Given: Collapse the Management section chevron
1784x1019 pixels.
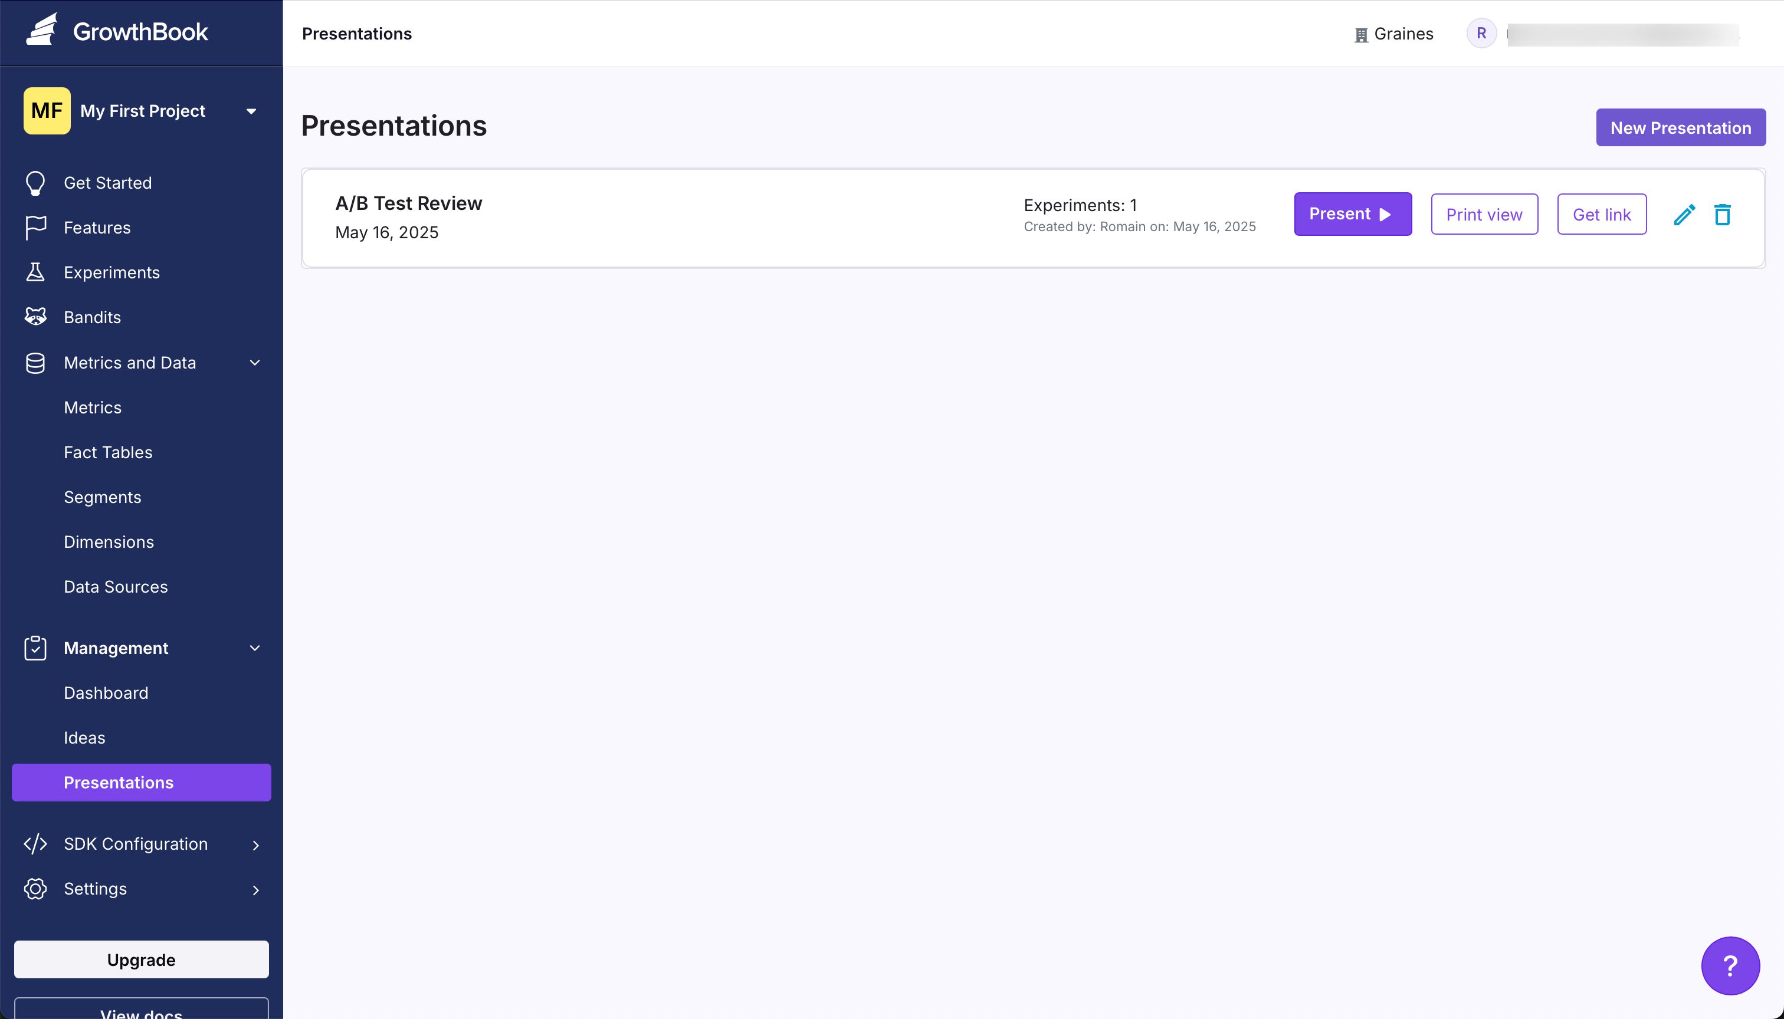Looking at the screenshot, I should [255, 648].
